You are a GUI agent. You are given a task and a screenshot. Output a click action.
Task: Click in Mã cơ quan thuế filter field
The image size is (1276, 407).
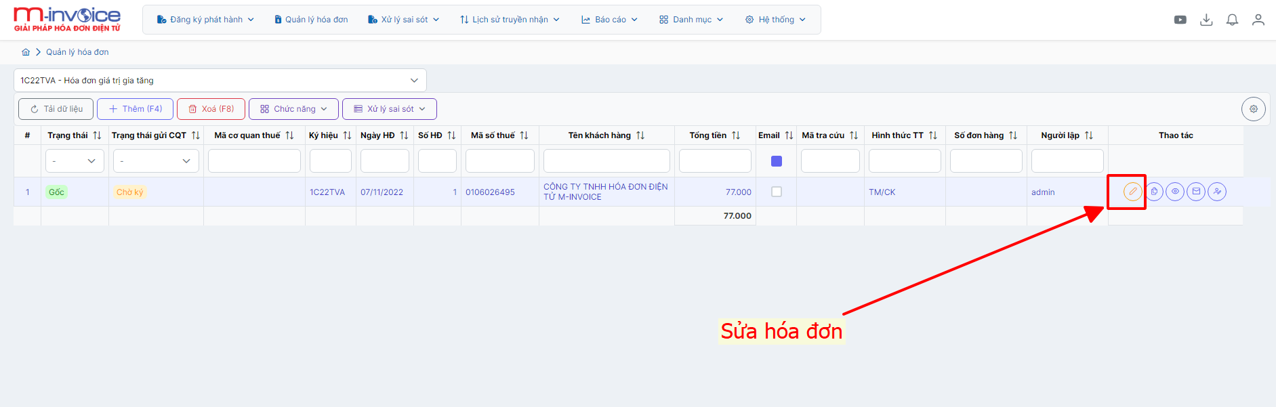pos(254,161)
